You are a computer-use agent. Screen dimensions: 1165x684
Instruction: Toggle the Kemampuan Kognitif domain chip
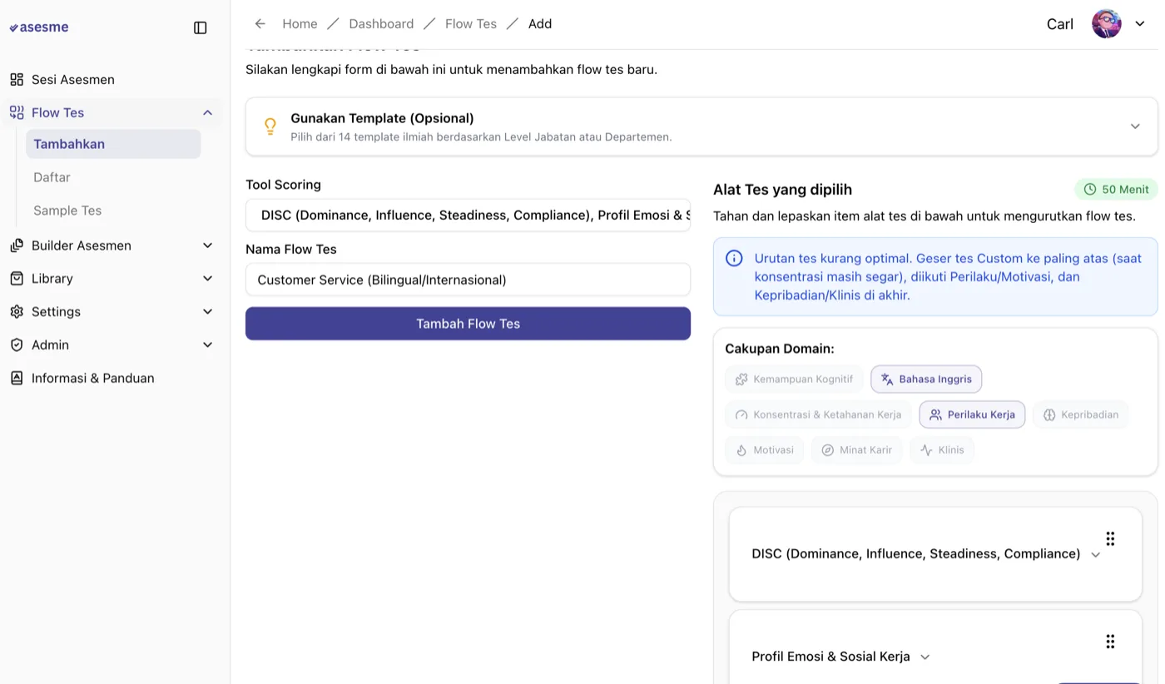coord(795,379)
